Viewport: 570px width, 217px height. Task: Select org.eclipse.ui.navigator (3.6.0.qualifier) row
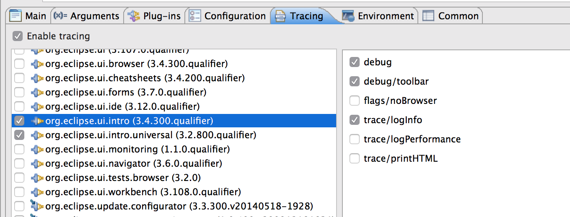point(174,164)
